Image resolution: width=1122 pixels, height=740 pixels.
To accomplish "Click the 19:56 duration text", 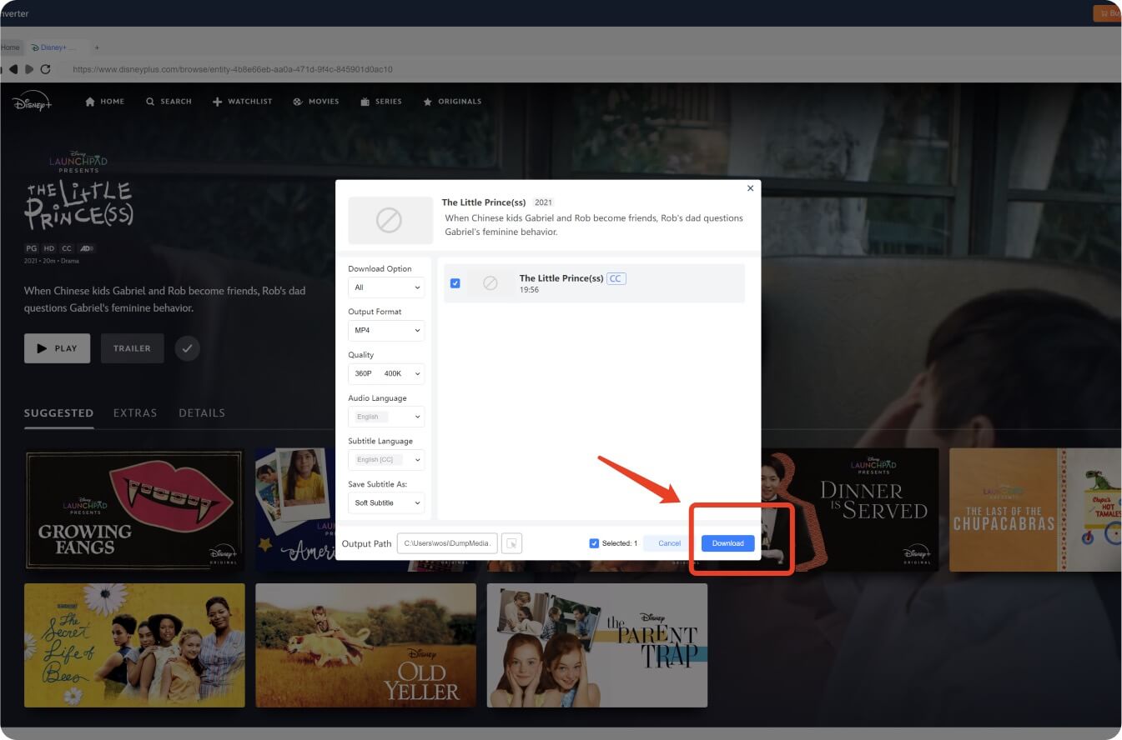I will 529,290.
